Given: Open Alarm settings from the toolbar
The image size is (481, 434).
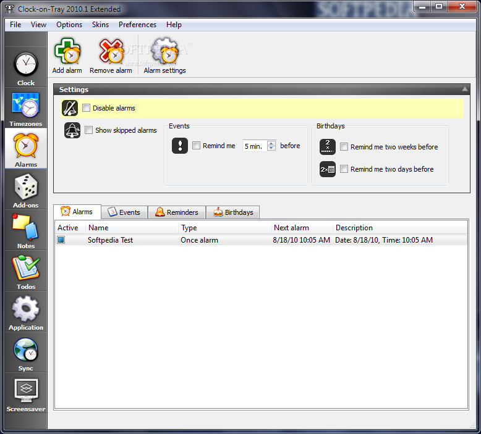Looking at the screenshot, I should click(x=164, y=56).
